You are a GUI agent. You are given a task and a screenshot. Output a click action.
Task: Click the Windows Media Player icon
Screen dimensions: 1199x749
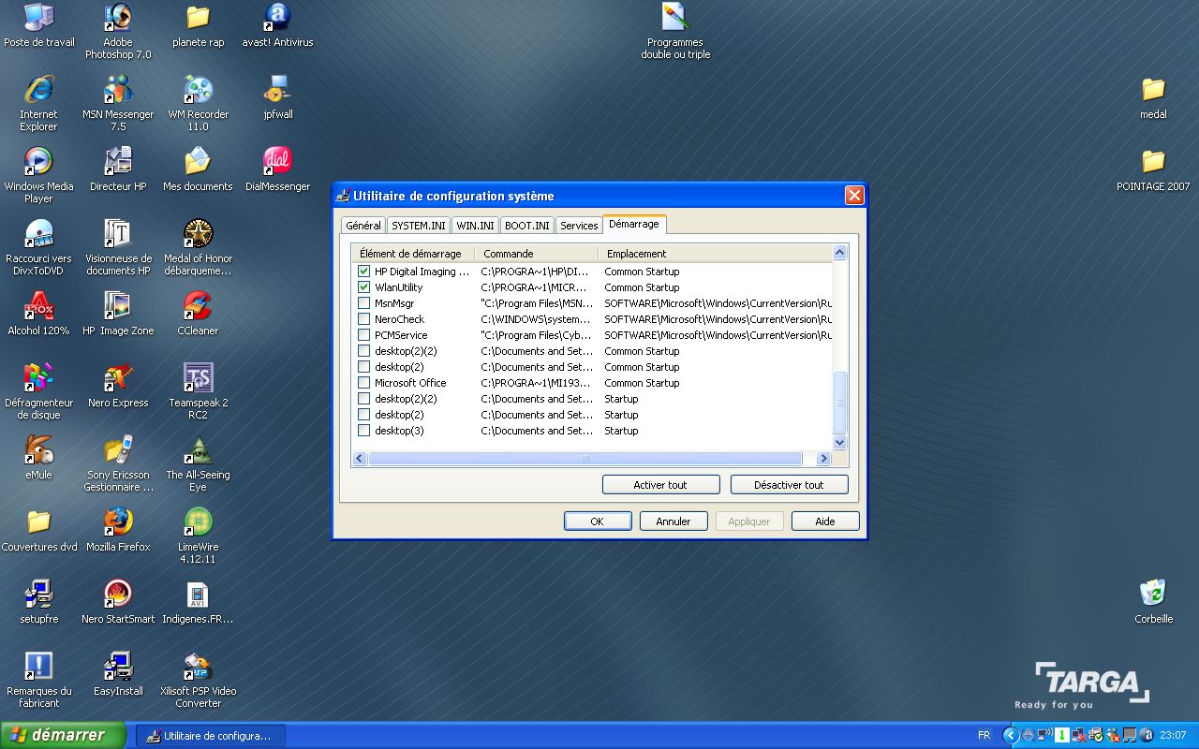pos(38,175)
